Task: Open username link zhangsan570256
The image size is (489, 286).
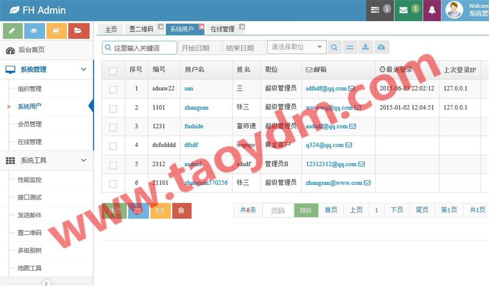Action: pos(206,182)
